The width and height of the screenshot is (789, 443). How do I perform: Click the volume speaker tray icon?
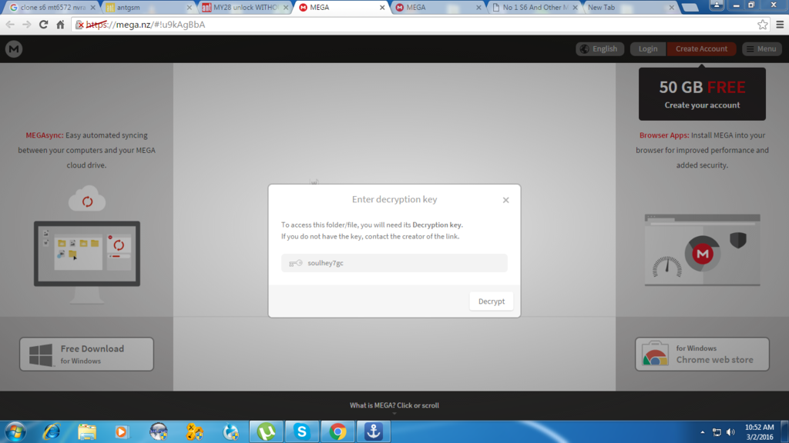tap(730, 432)
